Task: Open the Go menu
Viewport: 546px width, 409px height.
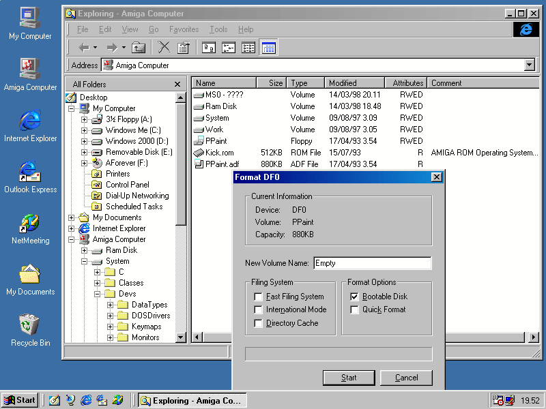Action: (154, 29)
